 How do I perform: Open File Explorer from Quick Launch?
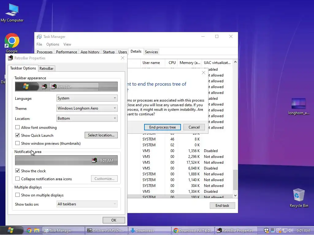click(37, 231)
